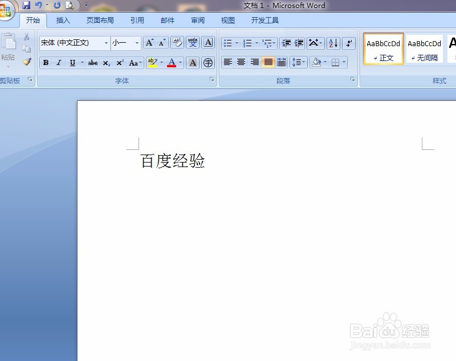Toggle bold formatting on selected text
Viewport: 456px width, 361px height.
click(x=46, y=63)
